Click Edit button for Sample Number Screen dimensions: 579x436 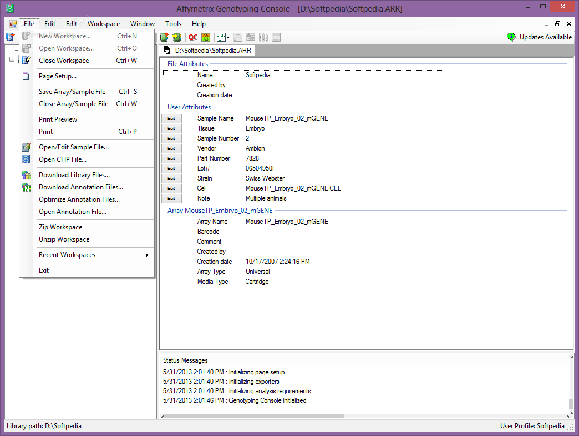click(171, 138)
